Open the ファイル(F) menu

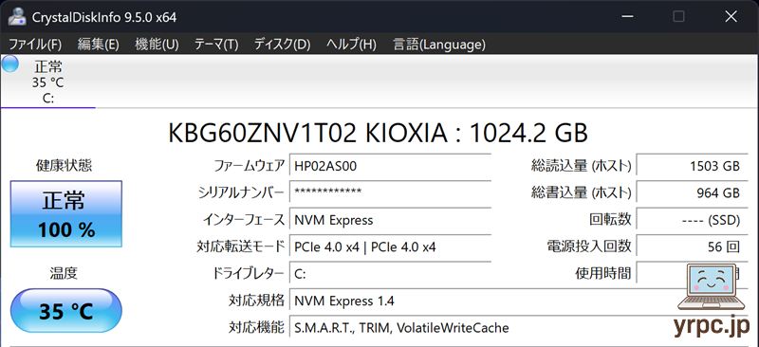click(35, 45)
